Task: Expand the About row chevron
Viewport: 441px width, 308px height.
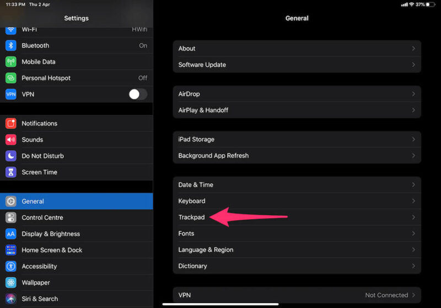Action: coord(413,49)
